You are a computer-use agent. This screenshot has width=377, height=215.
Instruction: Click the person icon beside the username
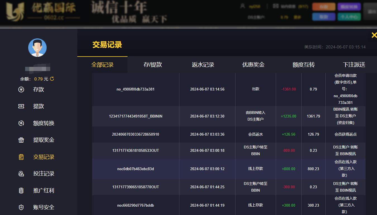[242, 6]
